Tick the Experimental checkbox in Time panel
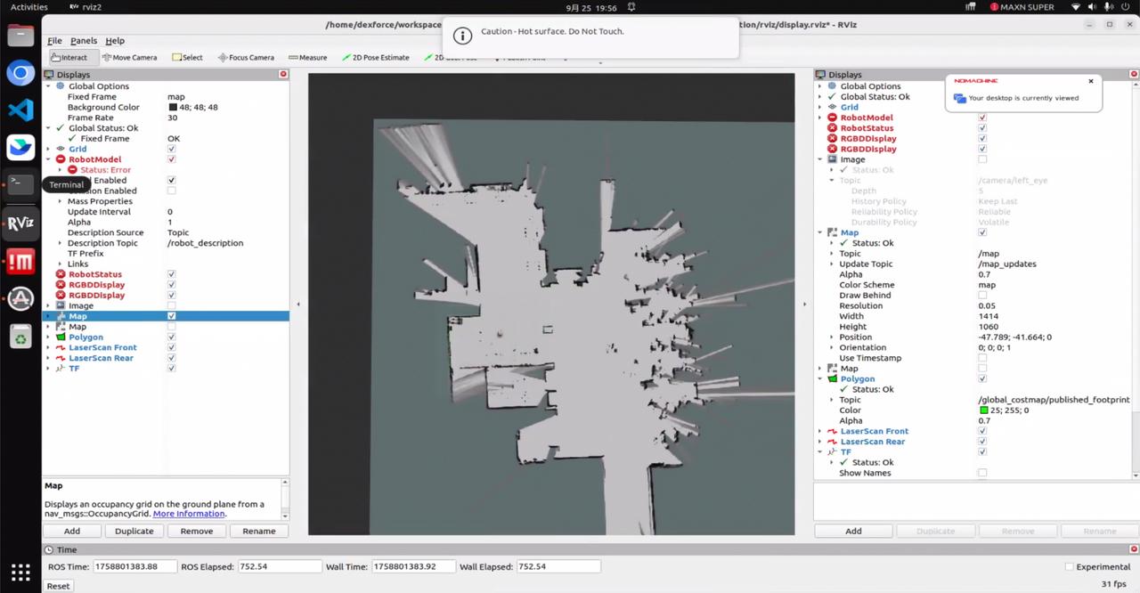This screenshot has width=1140, height=593. [x=1070, y=567]
